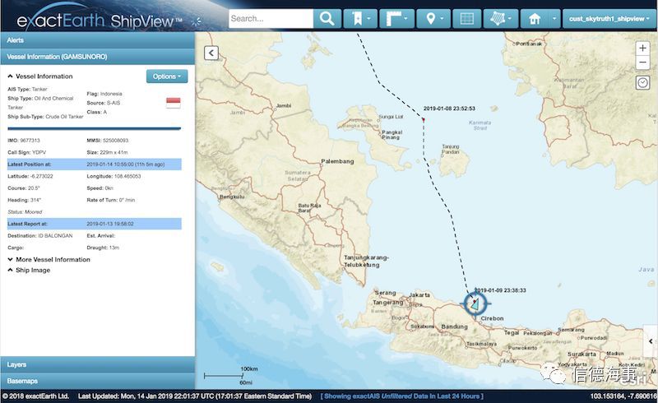Open dropdown arrow beside home button
The image size is (658, 403).
click(x=554, y=18)
